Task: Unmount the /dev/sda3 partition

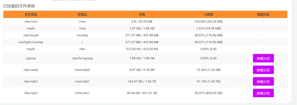Action: (263, 70)
